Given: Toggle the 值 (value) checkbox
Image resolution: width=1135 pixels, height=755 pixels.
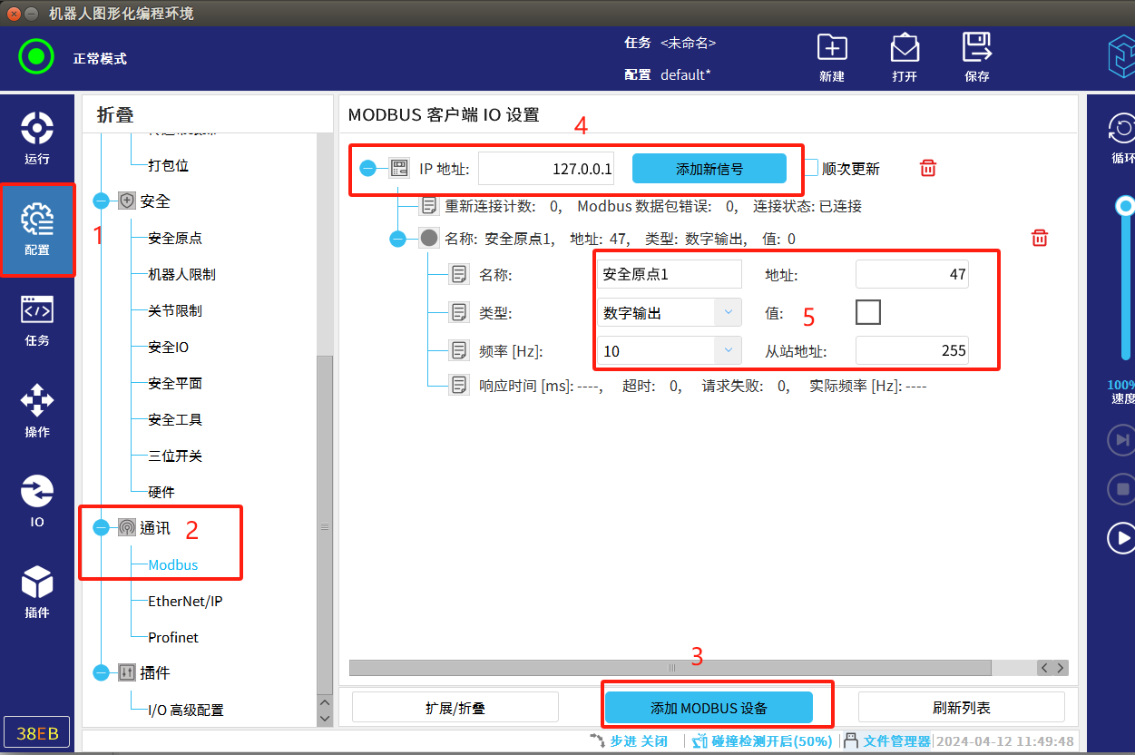Looking at the screenshot, I should pyautogui.click(x=868, y=312).
